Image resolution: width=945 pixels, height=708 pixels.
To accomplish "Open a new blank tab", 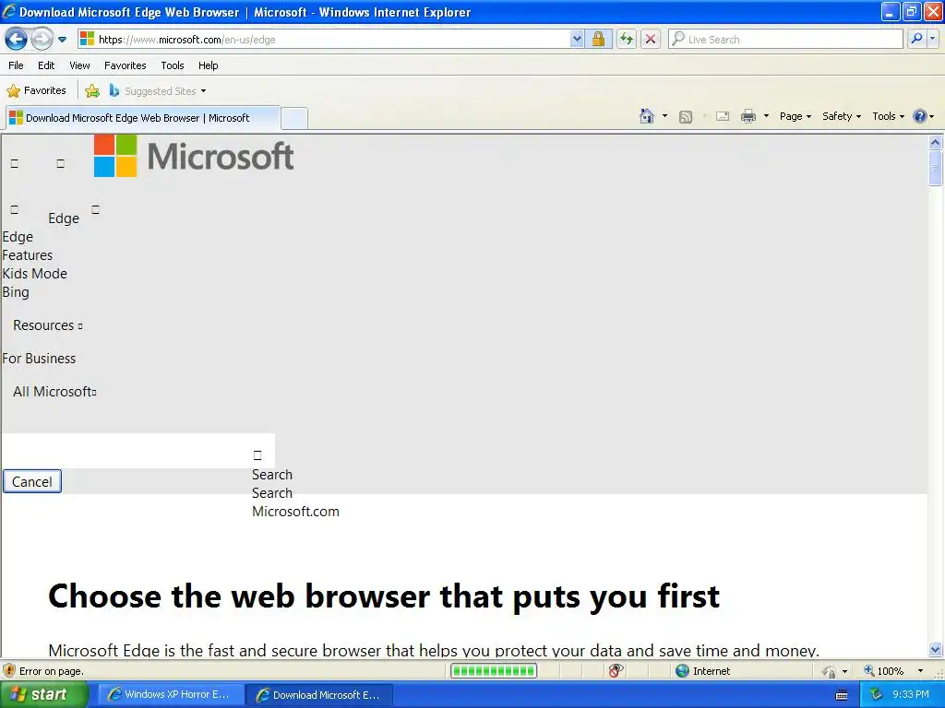I will pyautogui.click(x=294, y=118).
